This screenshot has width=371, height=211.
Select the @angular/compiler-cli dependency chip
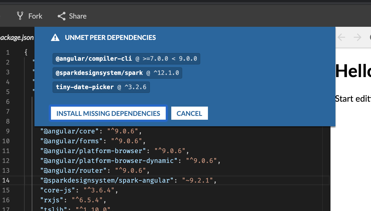pyautogui.click(x=126, y=58)
